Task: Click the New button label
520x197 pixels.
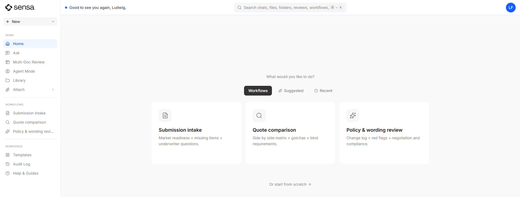Action: (x=16, y=22)
